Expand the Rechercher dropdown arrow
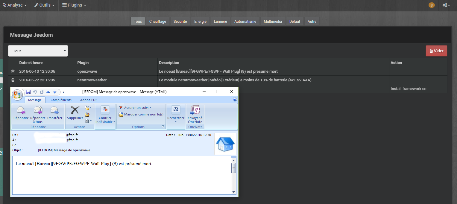The width and height of the screenshot is (457, 204). (x=176, y=122)
